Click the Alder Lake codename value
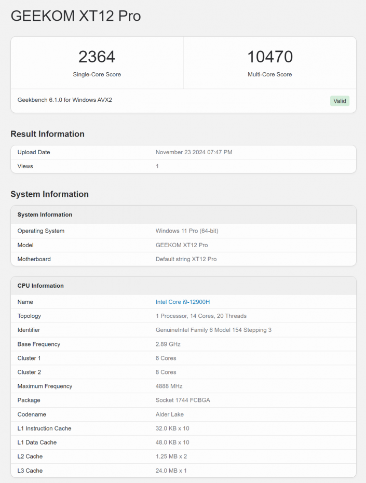The width and height of the screenshot is (366, 483). pos(170,414)
